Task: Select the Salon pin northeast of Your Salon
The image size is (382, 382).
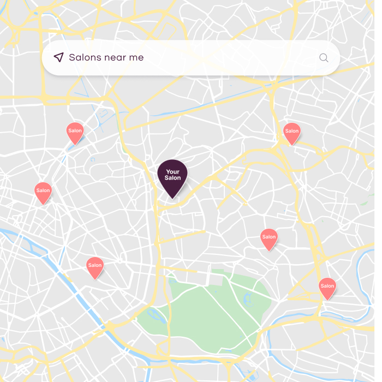Action: pos(292,134)
